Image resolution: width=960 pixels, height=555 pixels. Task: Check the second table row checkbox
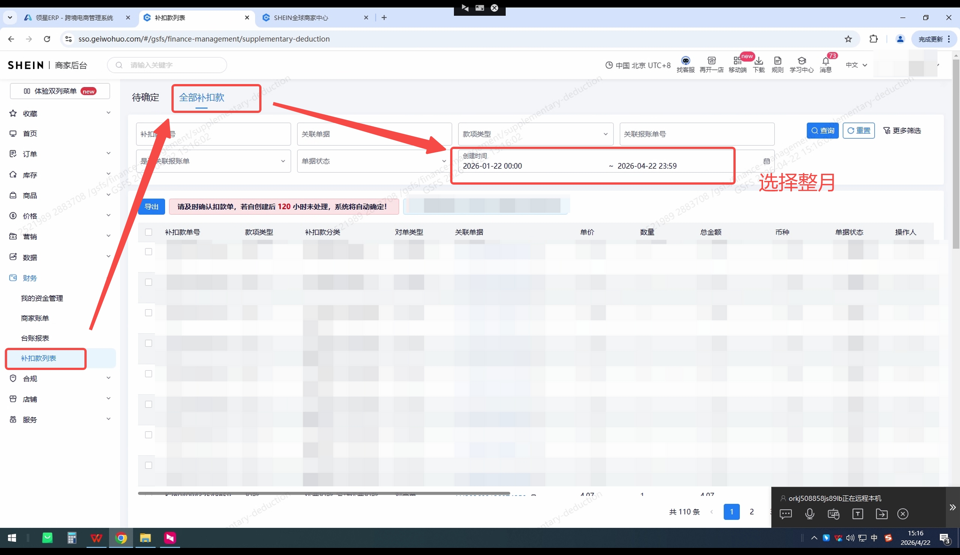pyautogui.click(x=149, y=282)
